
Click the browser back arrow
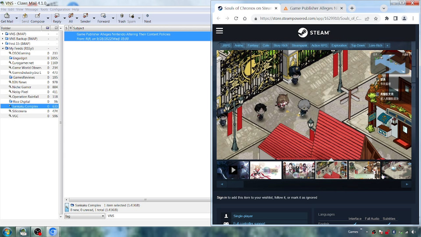(x=218, y=18)
